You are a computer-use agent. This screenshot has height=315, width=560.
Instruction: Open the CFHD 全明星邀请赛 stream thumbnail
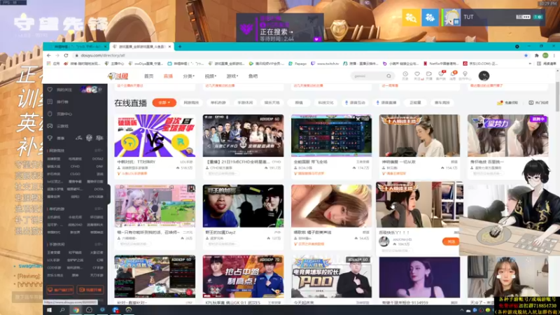[243, 136]
